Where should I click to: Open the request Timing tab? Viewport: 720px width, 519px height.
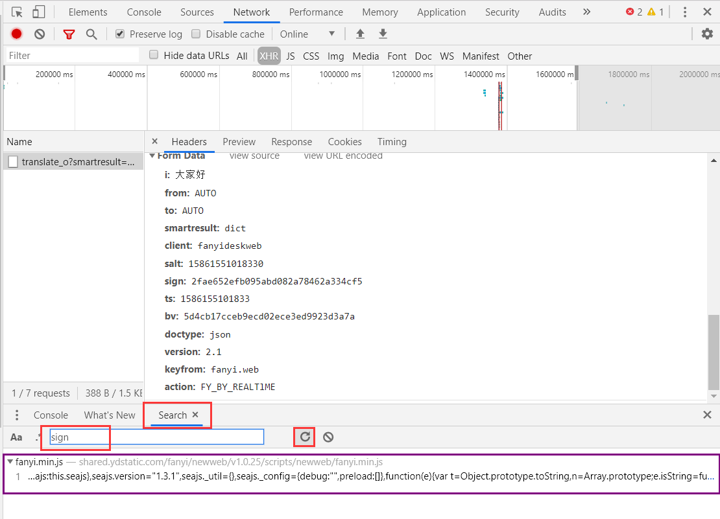[x=392, y=142]
